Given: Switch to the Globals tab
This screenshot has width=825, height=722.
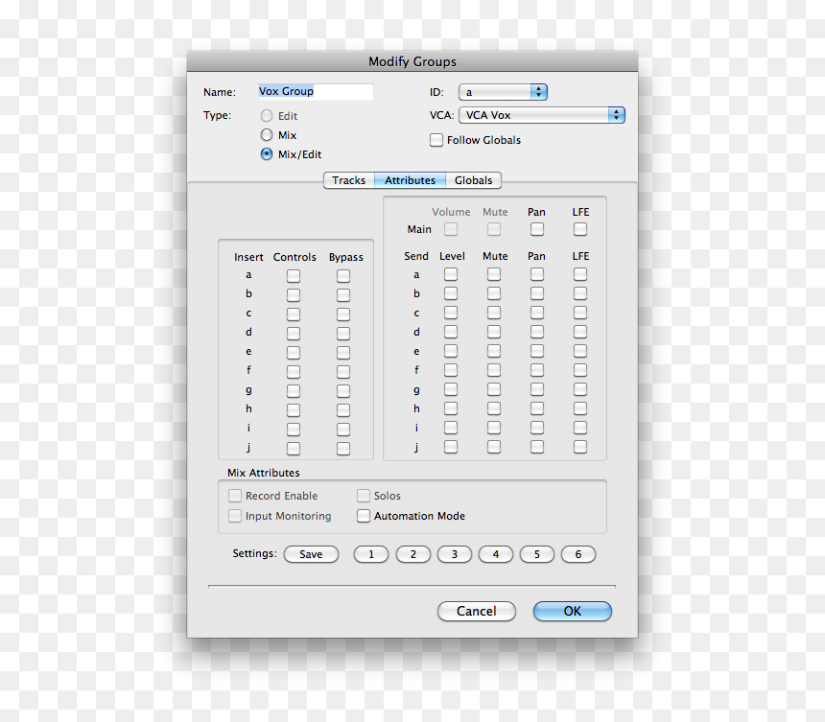Looking at the screenshot, I should 474,180.
